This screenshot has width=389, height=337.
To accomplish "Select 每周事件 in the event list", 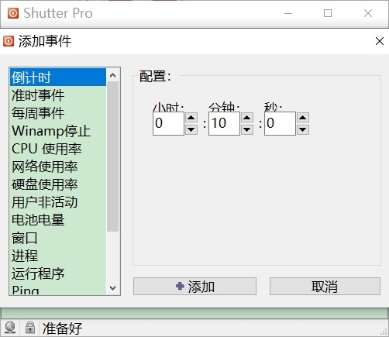I will point(58,113).
